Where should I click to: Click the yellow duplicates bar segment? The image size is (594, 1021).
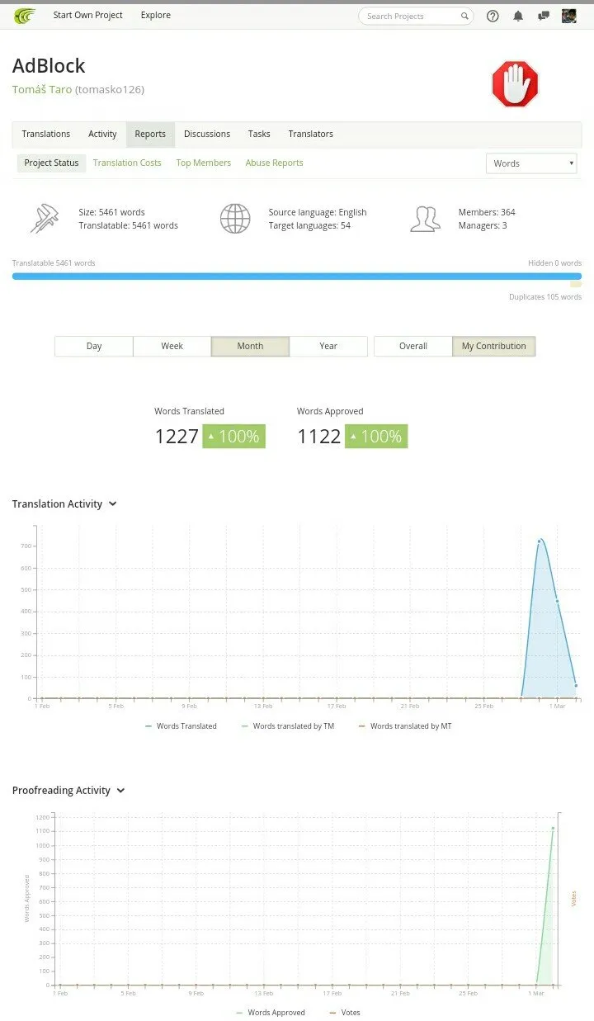576,285
